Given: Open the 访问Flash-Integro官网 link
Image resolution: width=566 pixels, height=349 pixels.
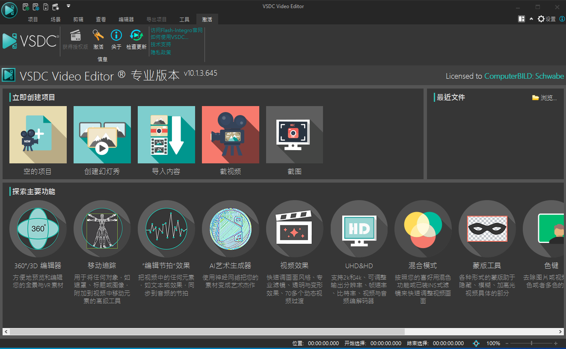Looking at the screenshot, I should tap(177, 30).
